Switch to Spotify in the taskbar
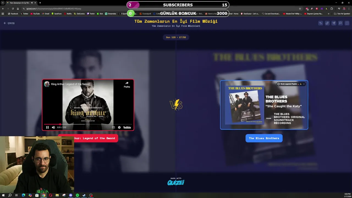This screenshot has width=352, height=198. [77, 195]
